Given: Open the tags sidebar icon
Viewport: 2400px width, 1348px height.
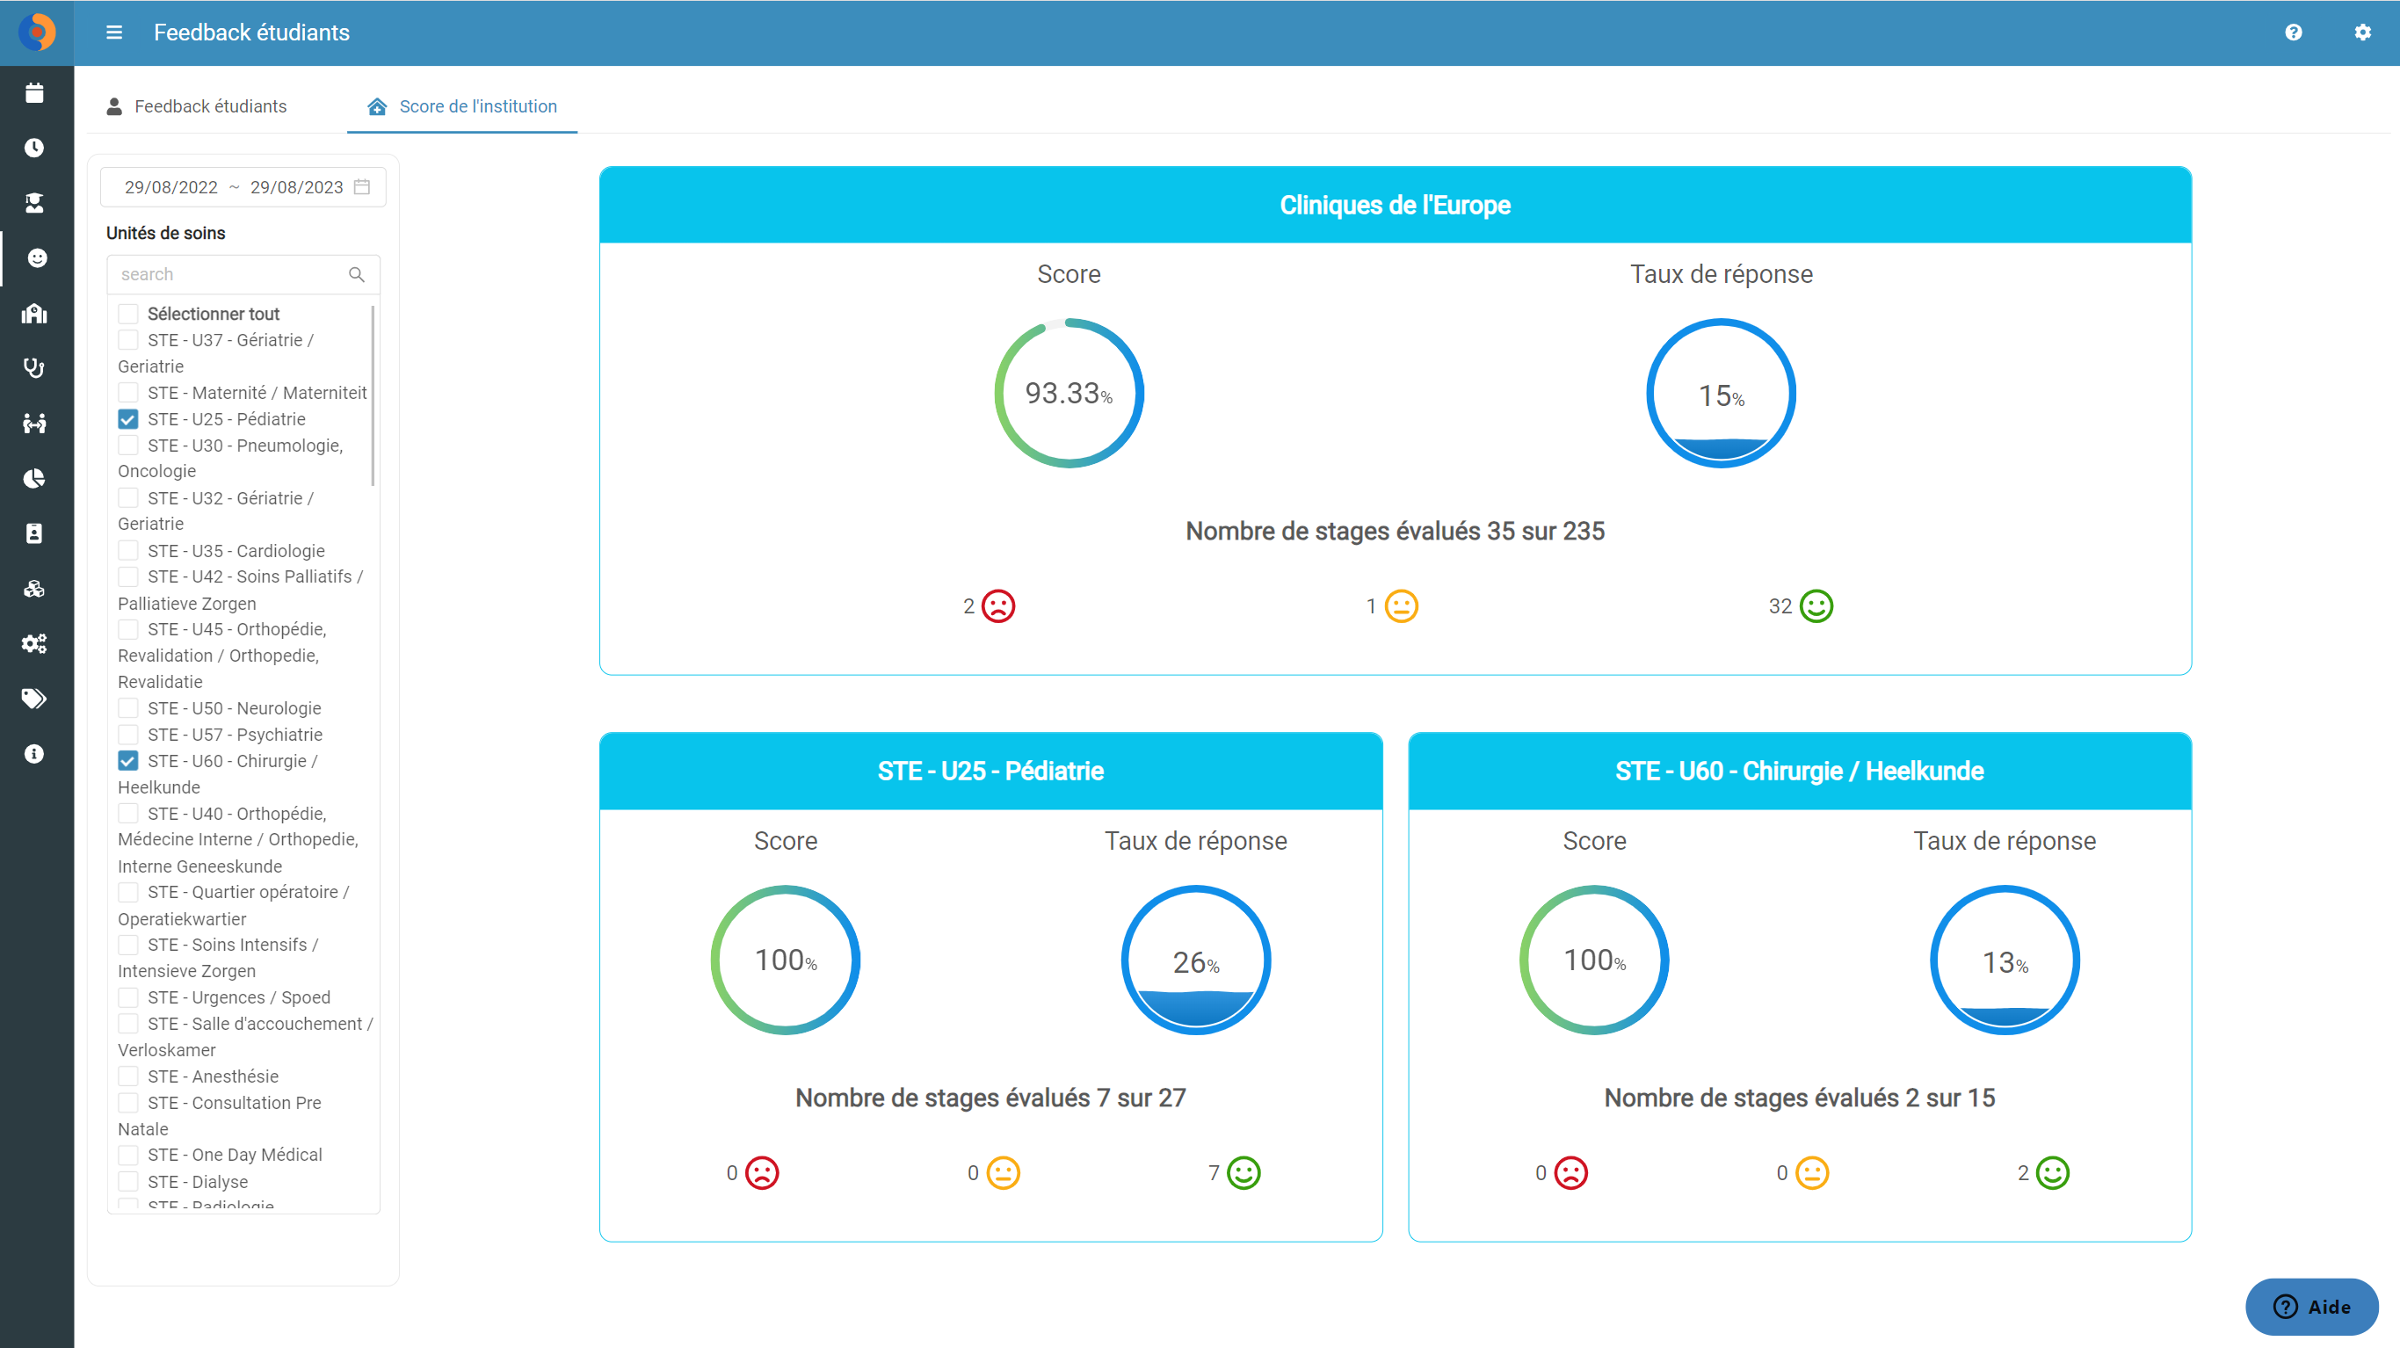Looking at the screenshot, I should pos(34,698).
